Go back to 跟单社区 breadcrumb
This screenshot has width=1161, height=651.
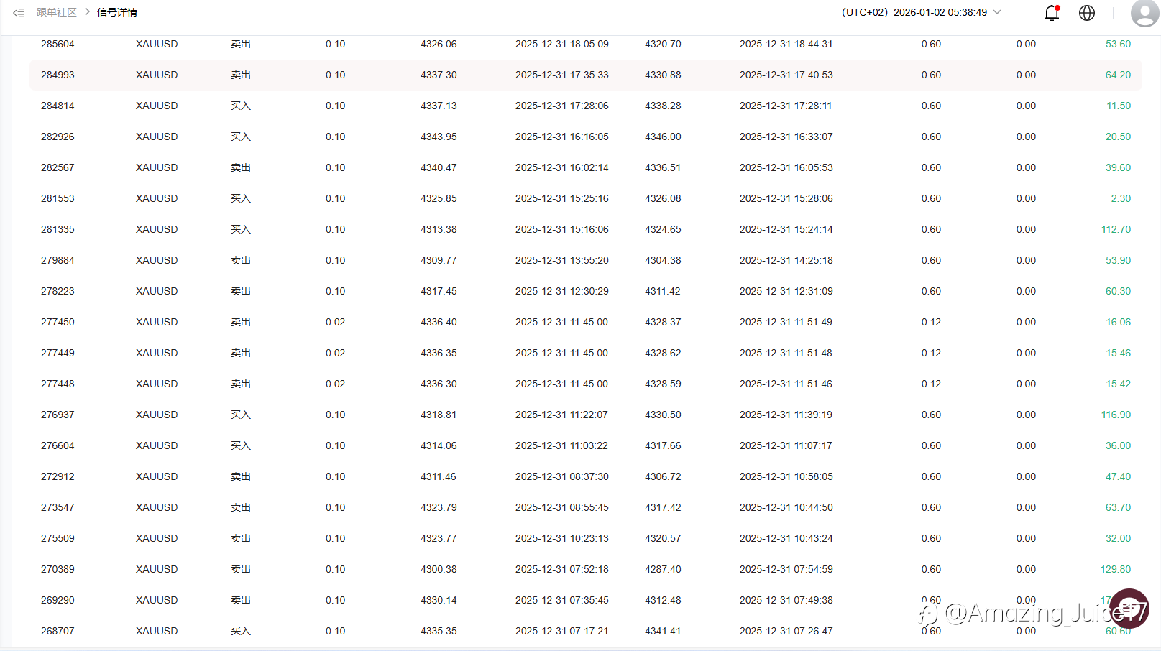tap(57, 12)
